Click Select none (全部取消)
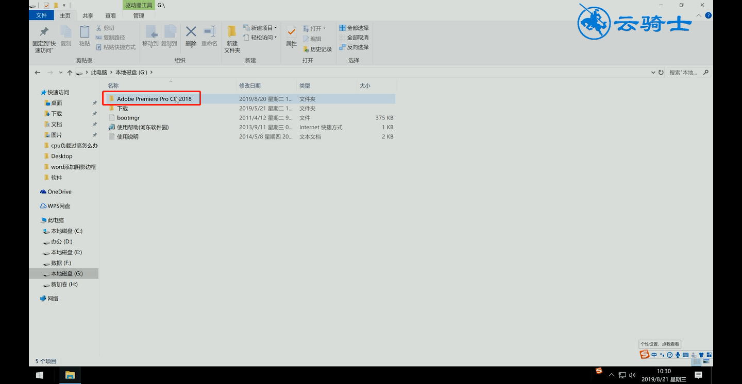The width and height of the screenshot is (742, 384). [x=354, y=38]
